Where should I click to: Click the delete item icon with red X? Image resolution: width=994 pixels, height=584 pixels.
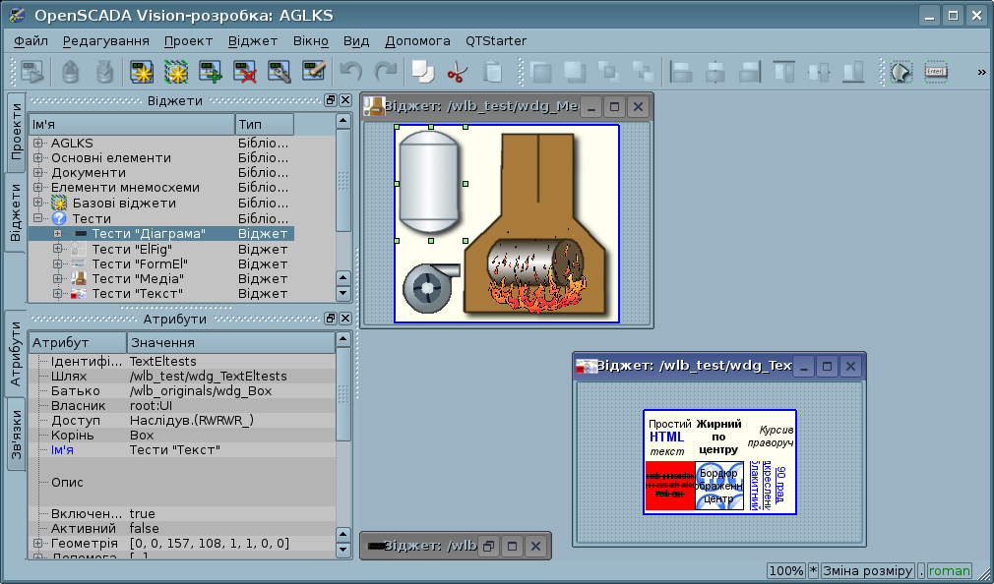[x=245, y=72]
